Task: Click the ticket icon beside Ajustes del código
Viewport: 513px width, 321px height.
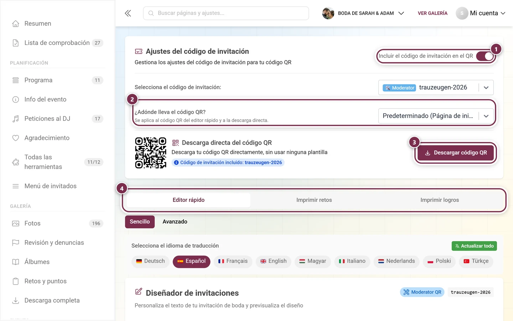Action: [139, 51]
